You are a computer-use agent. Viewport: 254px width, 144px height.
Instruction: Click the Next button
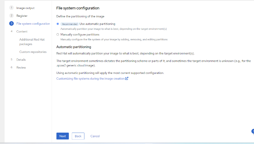point(62,136)
